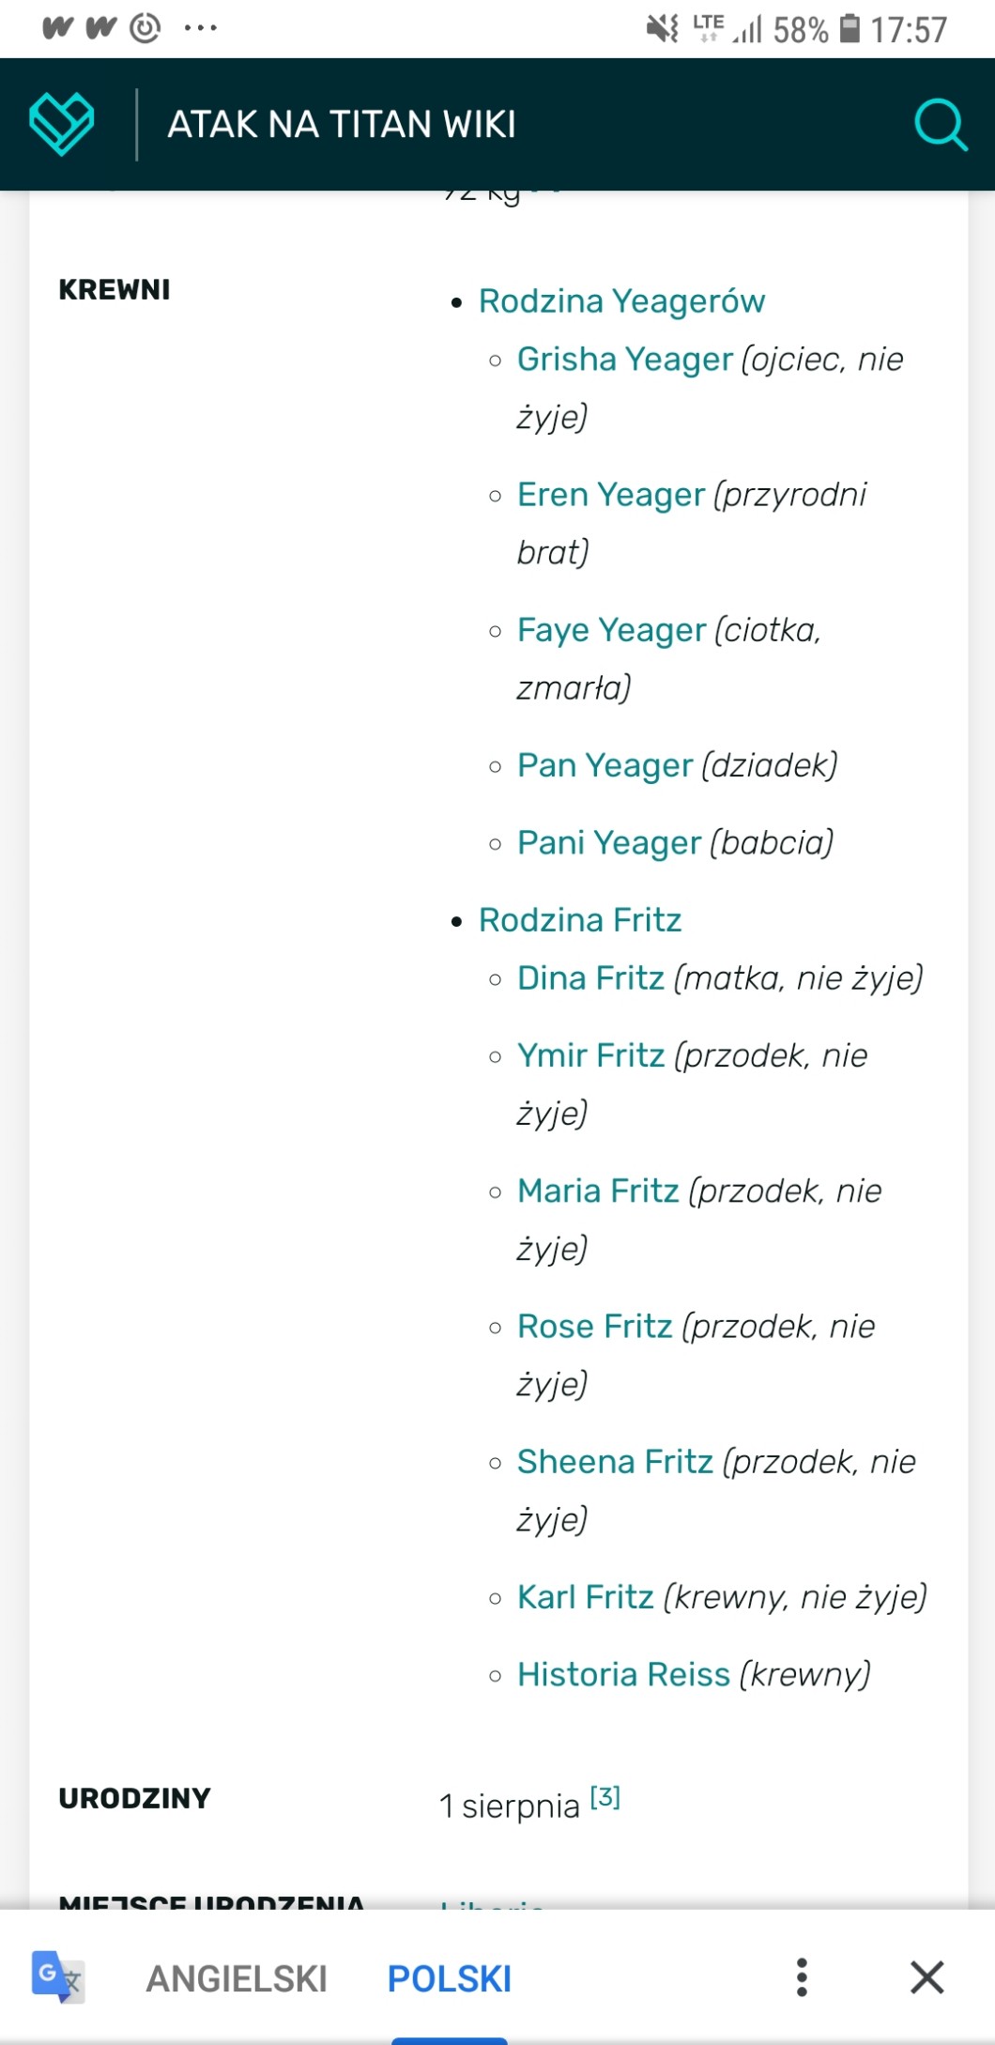This screenshot has width=995, height=2045.
Task: Tap the Google Translate icon
Action: point(58,1976)
